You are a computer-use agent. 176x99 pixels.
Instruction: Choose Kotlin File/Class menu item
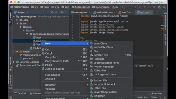pyautogui.click(x=111, y=47)
